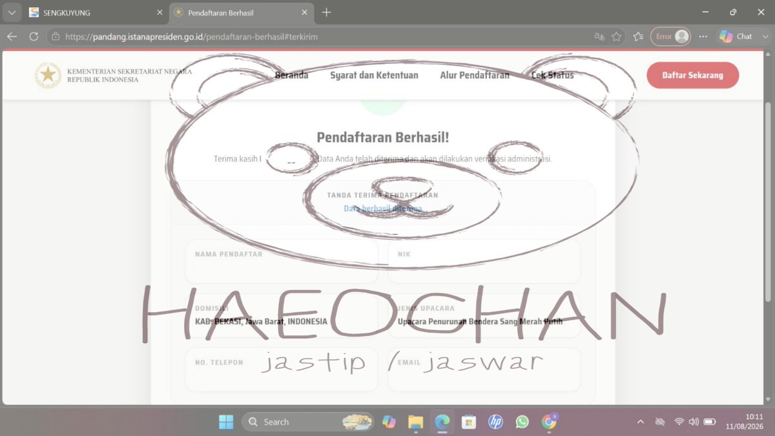The image size is (775, 436).
Task: Open a new browser tab
Action: click(326, 12)
